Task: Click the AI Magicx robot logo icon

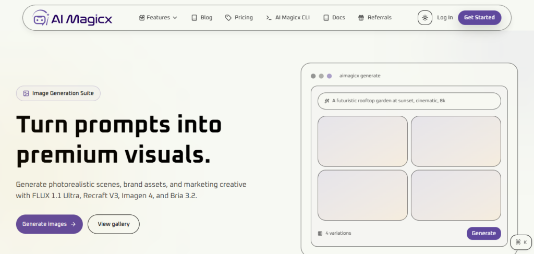Action: (x=41, y=17)
